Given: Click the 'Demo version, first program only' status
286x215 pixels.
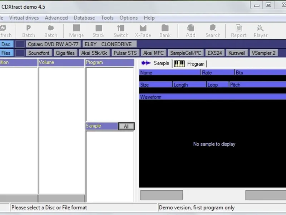Looking at the screenshot, I should (x=222, y=207).
